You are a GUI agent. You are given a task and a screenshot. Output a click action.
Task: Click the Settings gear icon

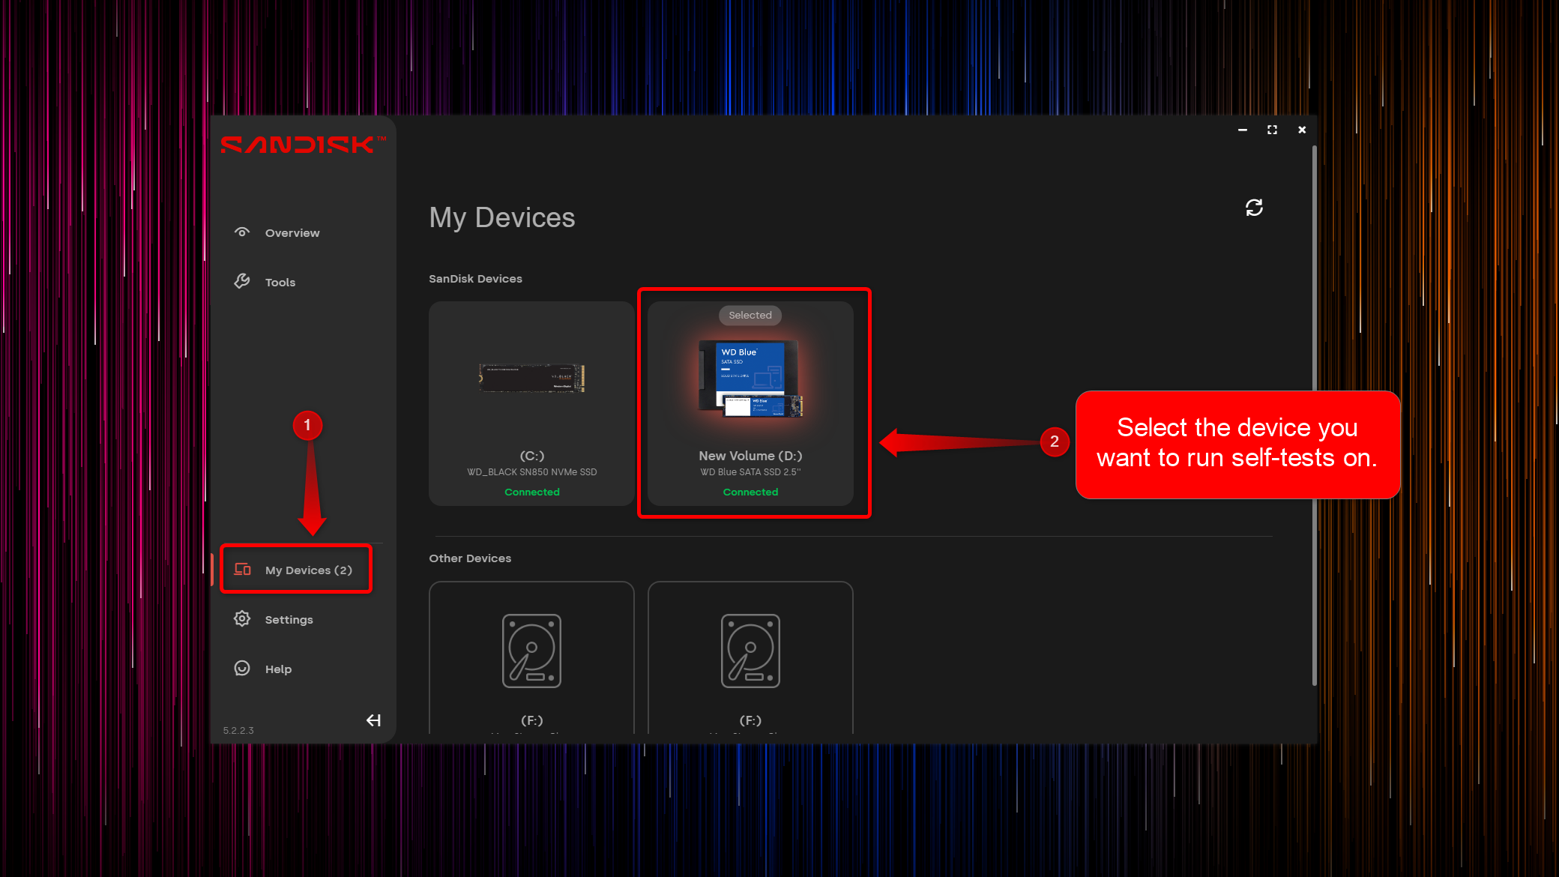click(x=242, y=618)
